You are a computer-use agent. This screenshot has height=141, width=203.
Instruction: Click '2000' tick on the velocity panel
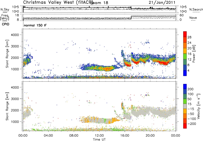[15, 110]
